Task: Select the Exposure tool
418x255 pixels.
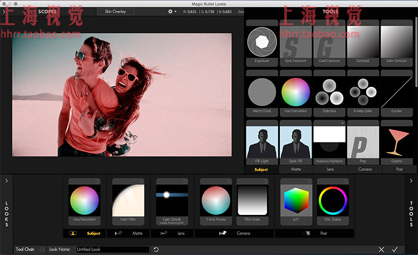Action: (262, 42)
